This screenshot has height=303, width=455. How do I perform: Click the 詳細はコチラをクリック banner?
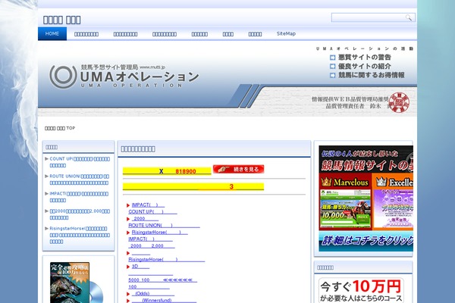click(366, 241)
